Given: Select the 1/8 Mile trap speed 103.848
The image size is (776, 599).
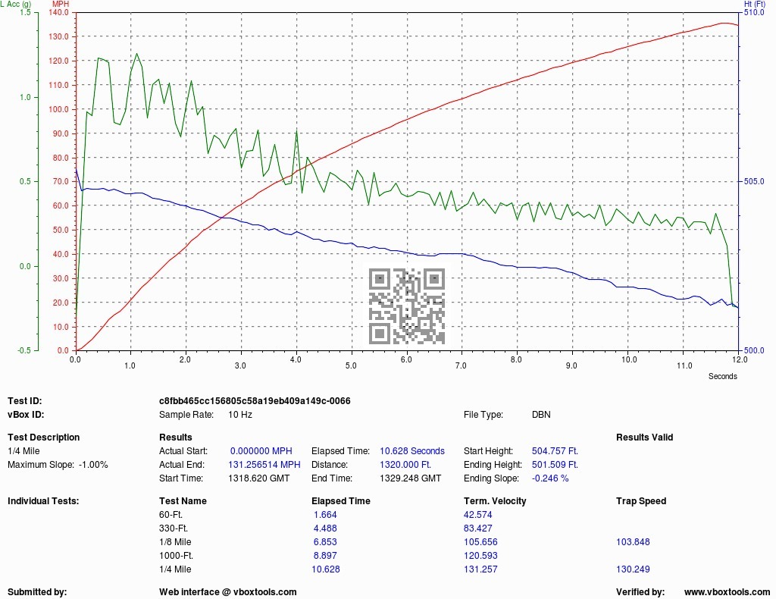Looking at the screenshot, I should coord(633,541).
